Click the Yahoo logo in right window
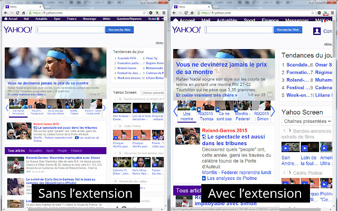The image size is (338, 211). pos(186,30)
